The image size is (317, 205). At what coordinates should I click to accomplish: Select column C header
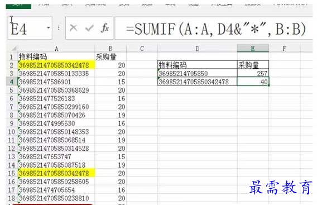142,49
